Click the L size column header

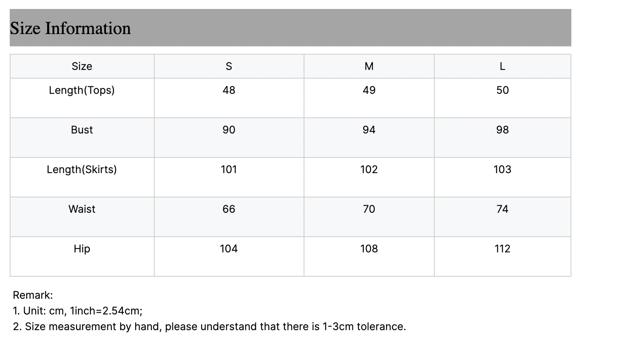click(x=502, y=66)
